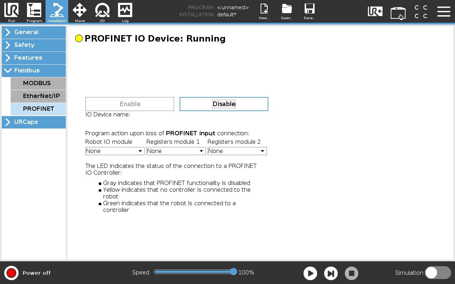Expand the Safety section
The width and height of the screenshot is (455, 284).
pos(34,45)
